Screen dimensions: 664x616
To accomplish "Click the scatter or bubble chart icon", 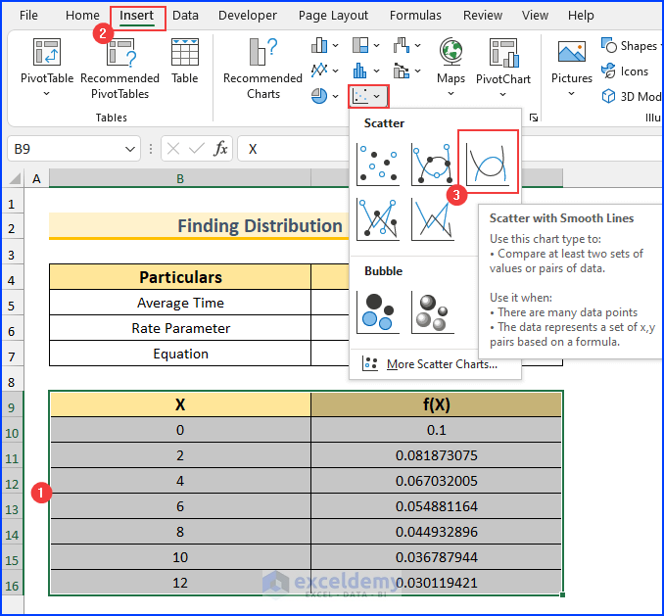I will [x=360, y=97].
